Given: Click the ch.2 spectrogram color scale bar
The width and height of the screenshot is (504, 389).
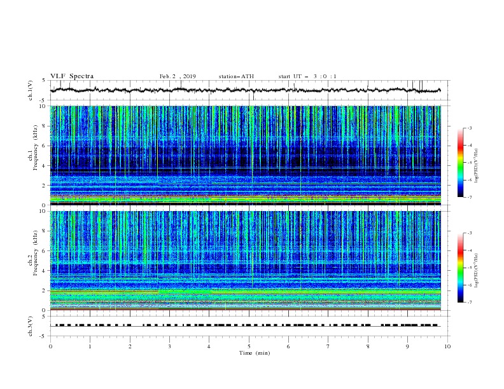Looking at the screenshot, I should pyautogui.click(x=461, y=268).
